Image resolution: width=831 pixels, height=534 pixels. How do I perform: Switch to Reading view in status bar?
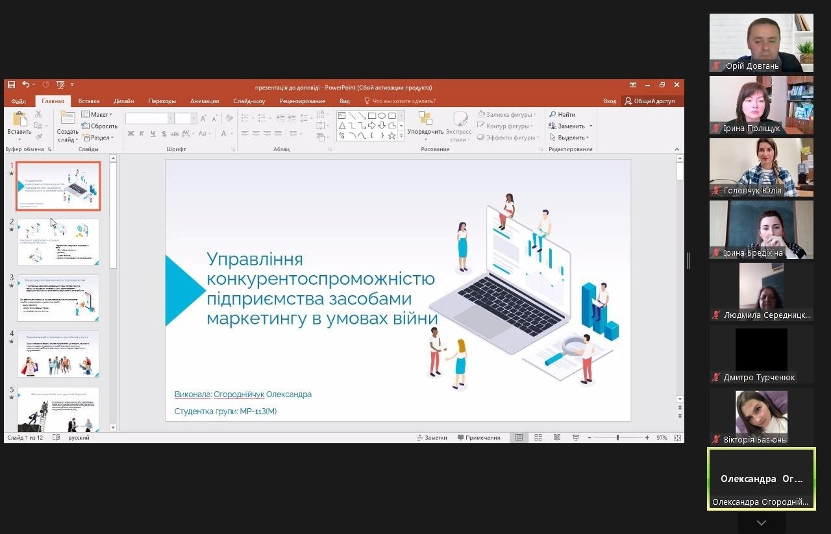[x=557, y=438]
